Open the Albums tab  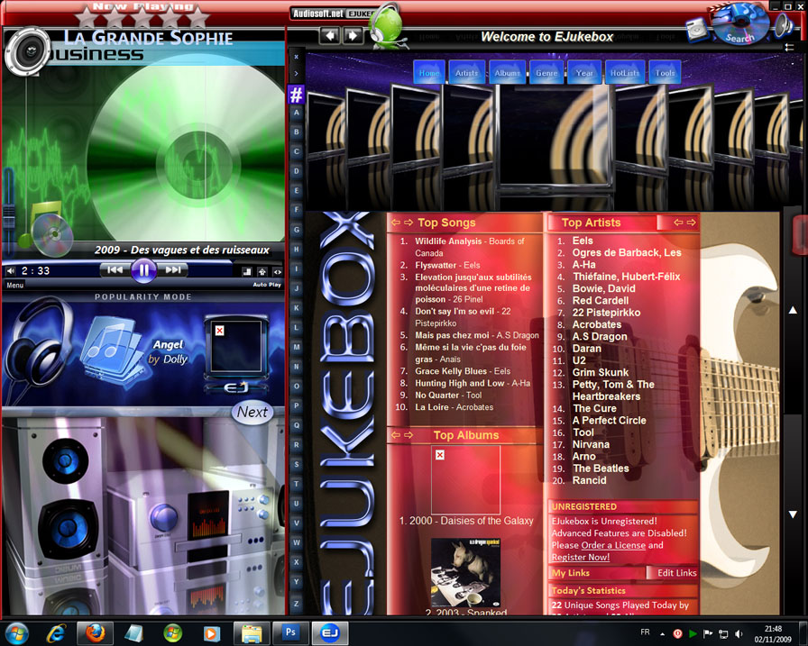[508, 73]
